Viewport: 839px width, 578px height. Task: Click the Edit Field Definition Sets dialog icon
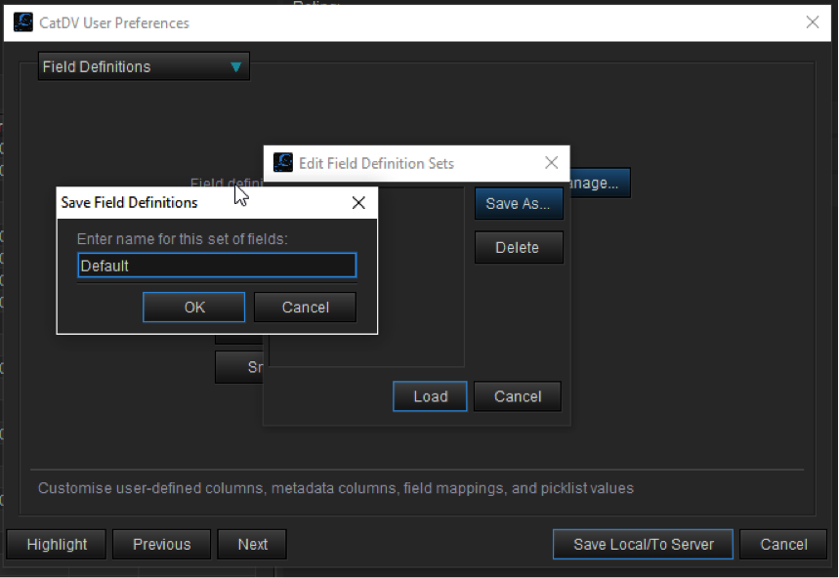[283, 162]
